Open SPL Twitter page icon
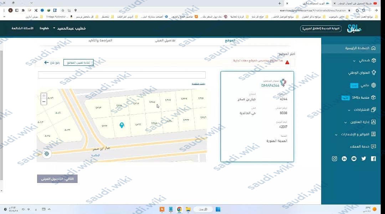The width and height of the screenshot is (385, 214). (364, 159)
